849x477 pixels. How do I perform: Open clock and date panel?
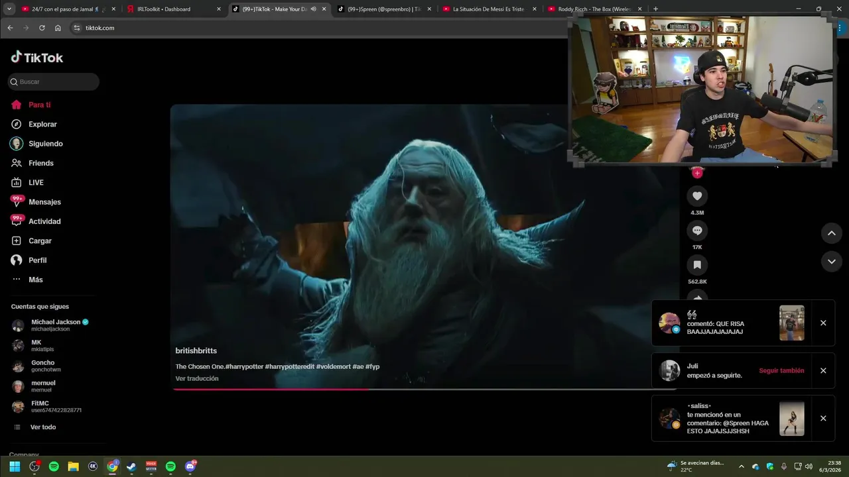coord(830,466)
